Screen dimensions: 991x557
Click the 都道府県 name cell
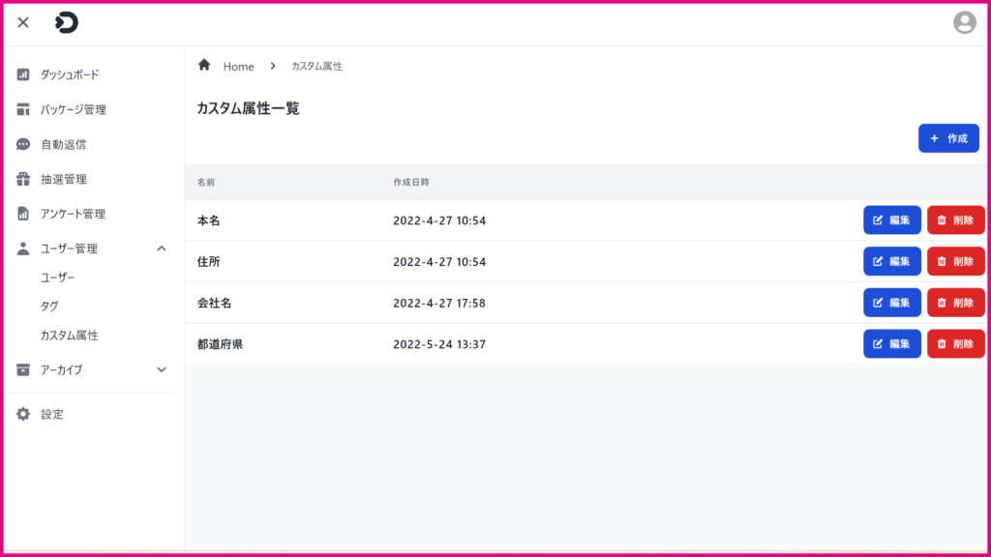220,344
